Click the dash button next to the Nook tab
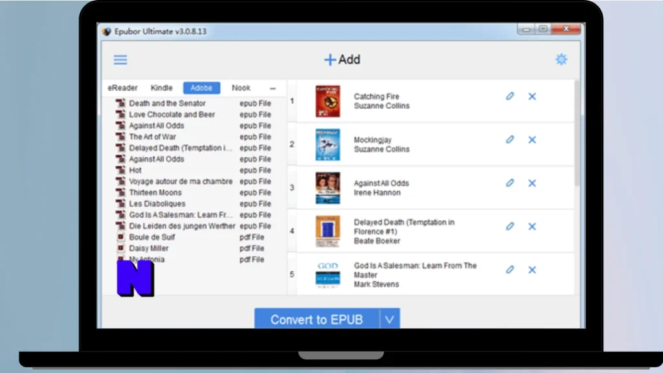The width and height of the screenshot is (663, 373). tap(273, 88)
